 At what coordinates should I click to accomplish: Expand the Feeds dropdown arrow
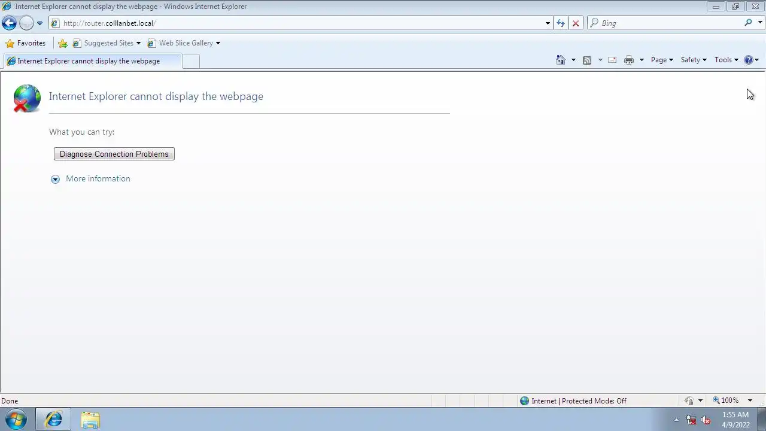pyautogui.click(x=600, y=60)
